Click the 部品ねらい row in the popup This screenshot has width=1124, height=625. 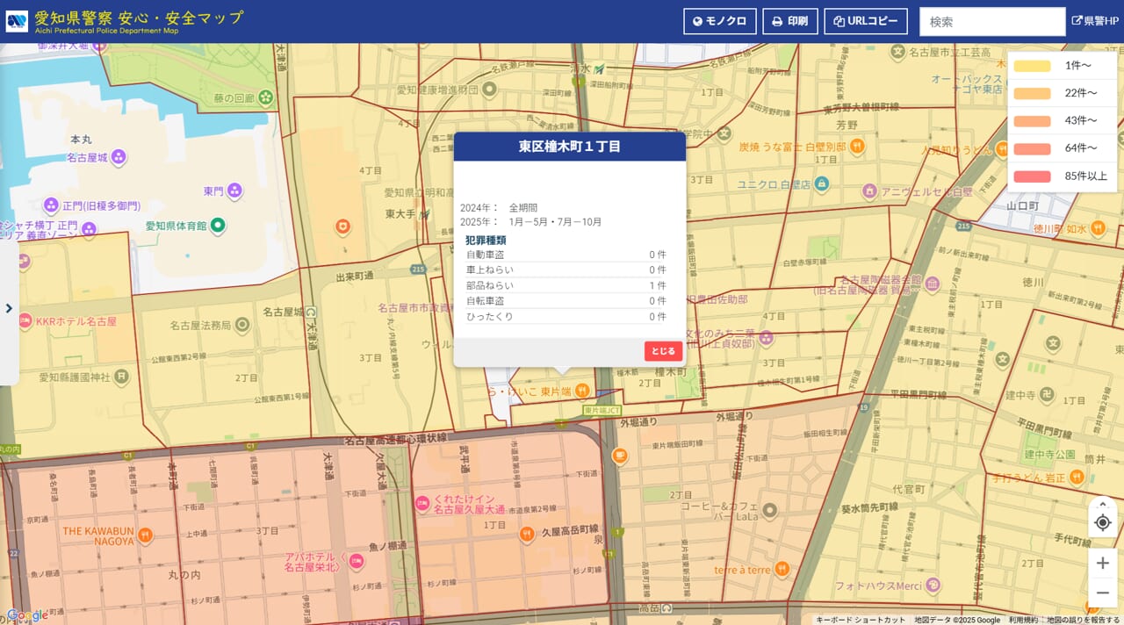tap(566, 285)
